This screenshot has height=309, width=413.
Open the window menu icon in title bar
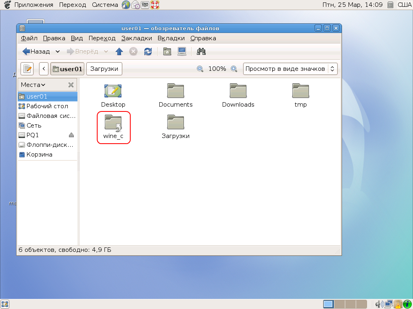(23, 29)
